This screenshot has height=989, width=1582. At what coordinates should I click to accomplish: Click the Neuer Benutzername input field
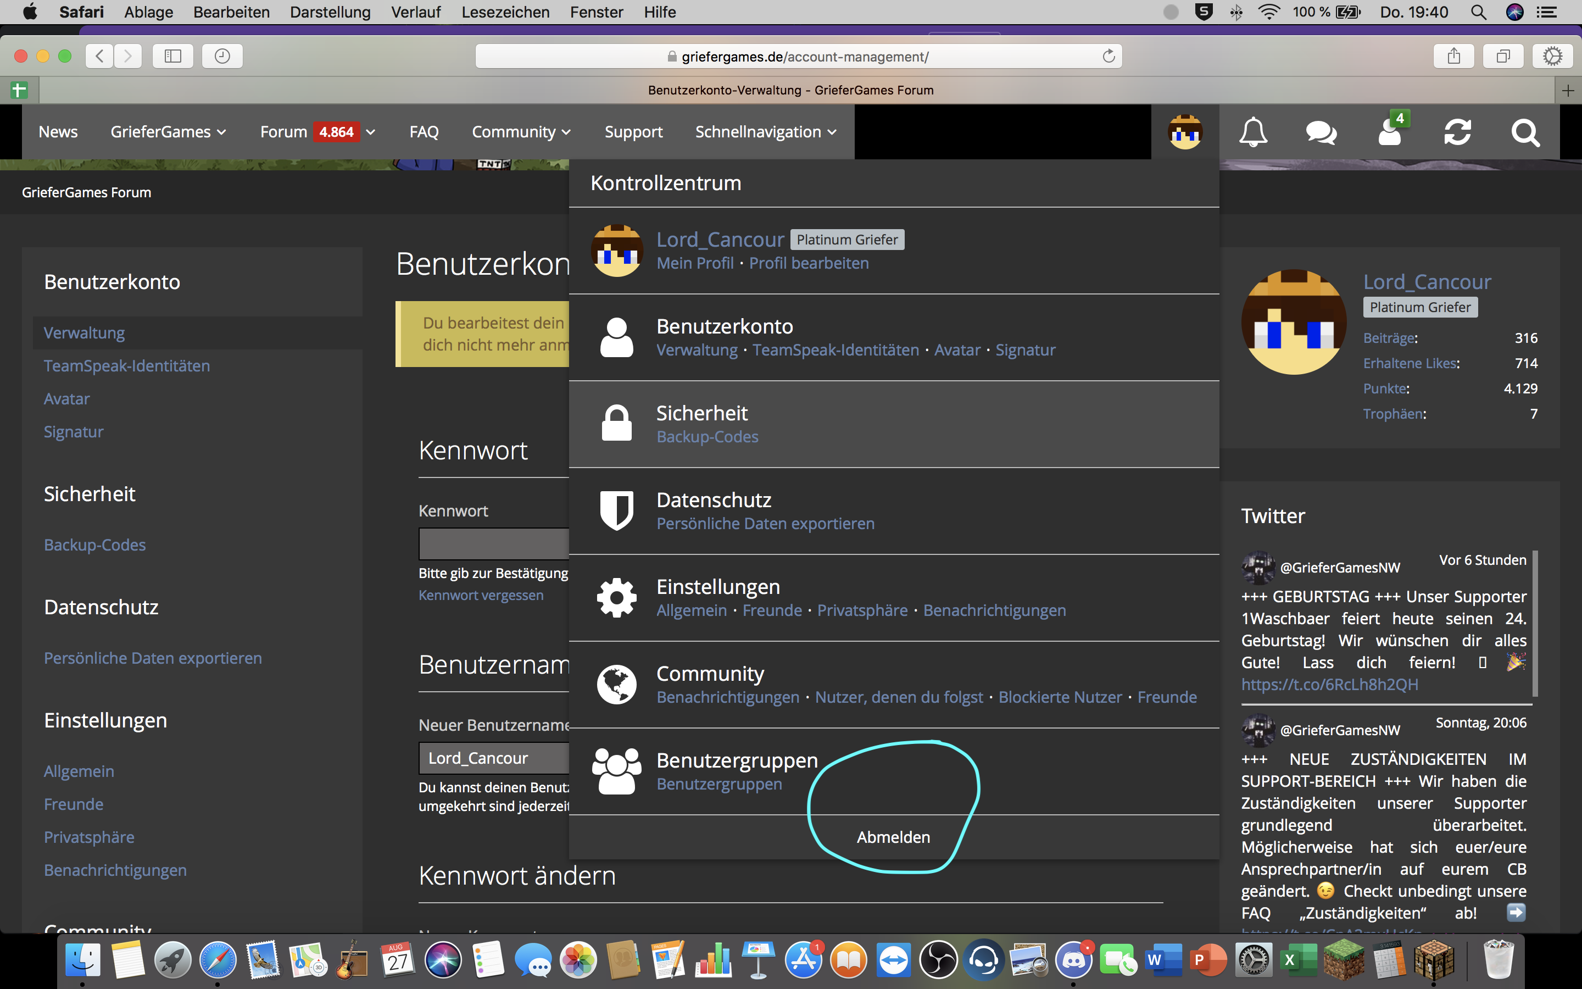494,758
